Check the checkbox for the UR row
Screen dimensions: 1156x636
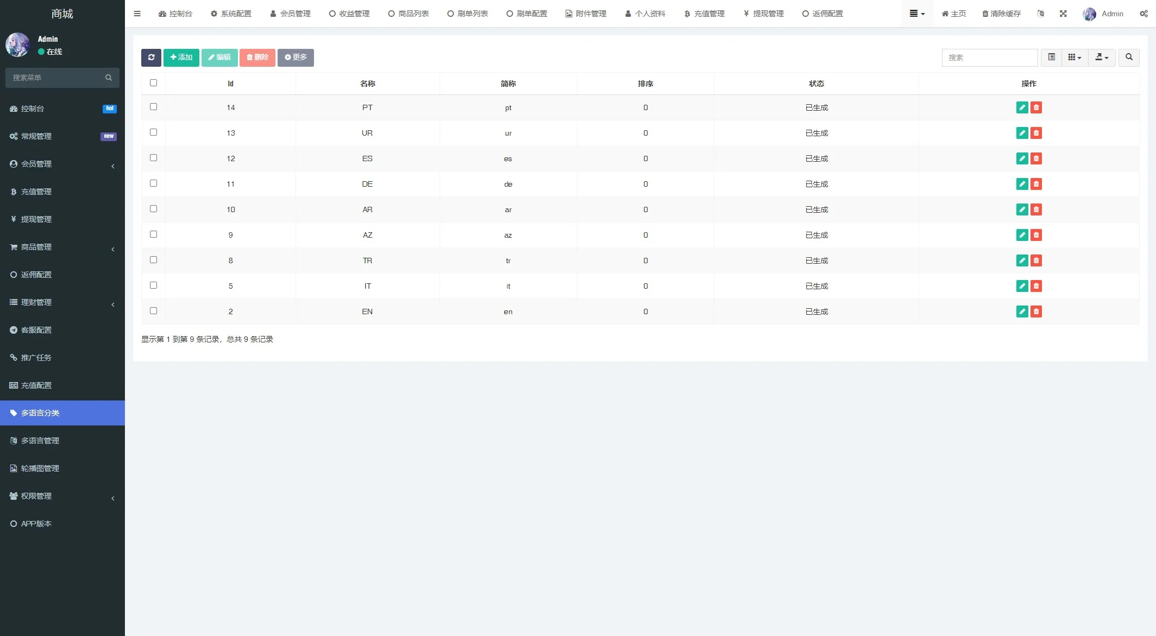coord(153,132)
